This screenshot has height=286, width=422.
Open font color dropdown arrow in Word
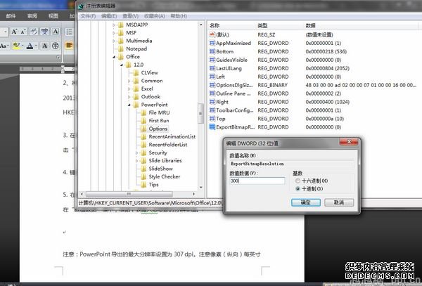(36, 46)
